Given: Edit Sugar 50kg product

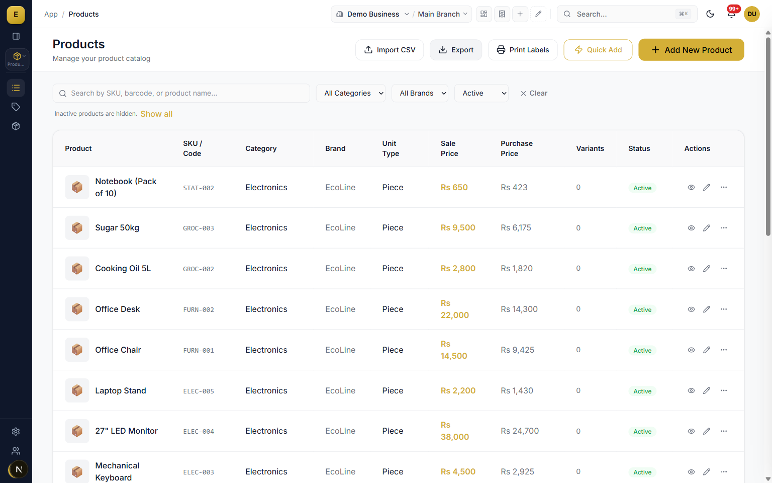Looking at the screenshot, I should pyautogui.click(x=707, y=228).
